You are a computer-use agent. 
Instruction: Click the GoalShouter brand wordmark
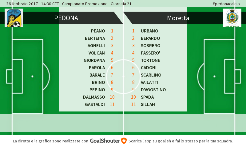[105, 141]
